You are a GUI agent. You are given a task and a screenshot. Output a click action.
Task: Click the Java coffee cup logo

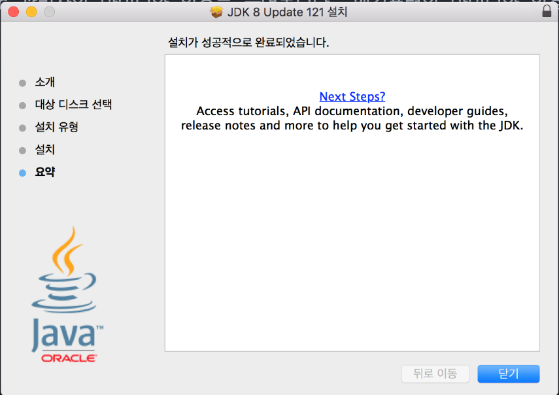65,281
